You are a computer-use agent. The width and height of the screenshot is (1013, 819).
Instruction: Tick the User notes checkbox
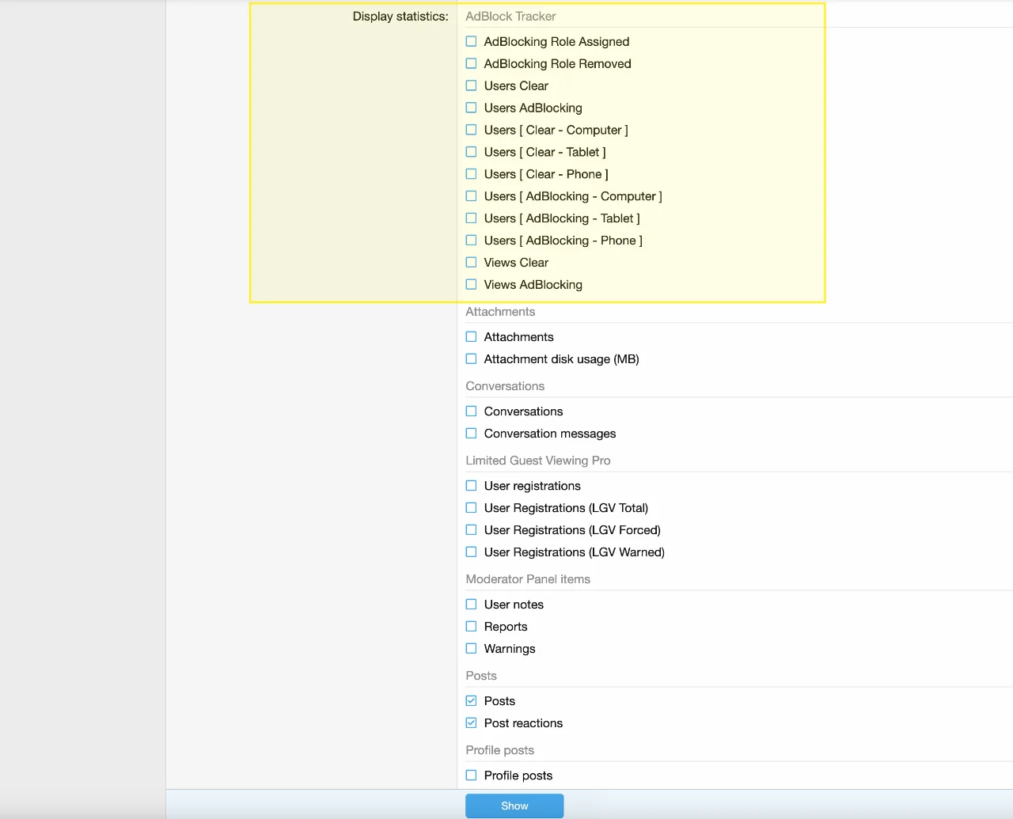pos(472,605)
